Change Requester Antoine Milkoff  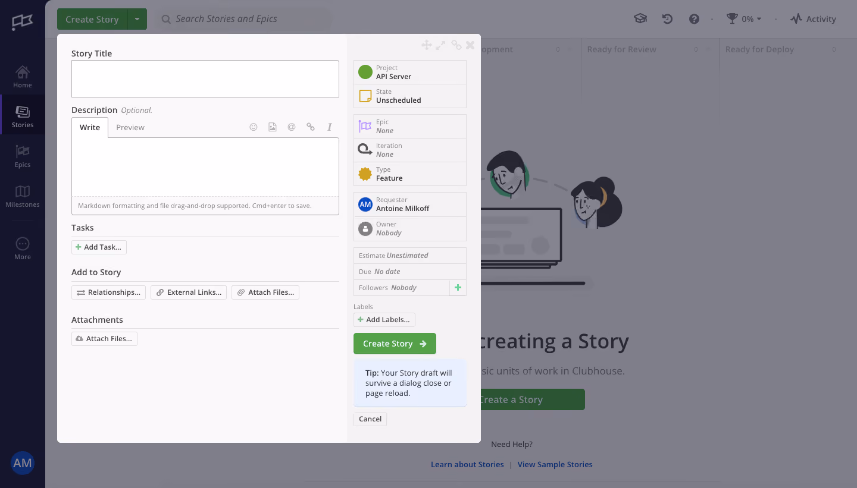point(410,204)
